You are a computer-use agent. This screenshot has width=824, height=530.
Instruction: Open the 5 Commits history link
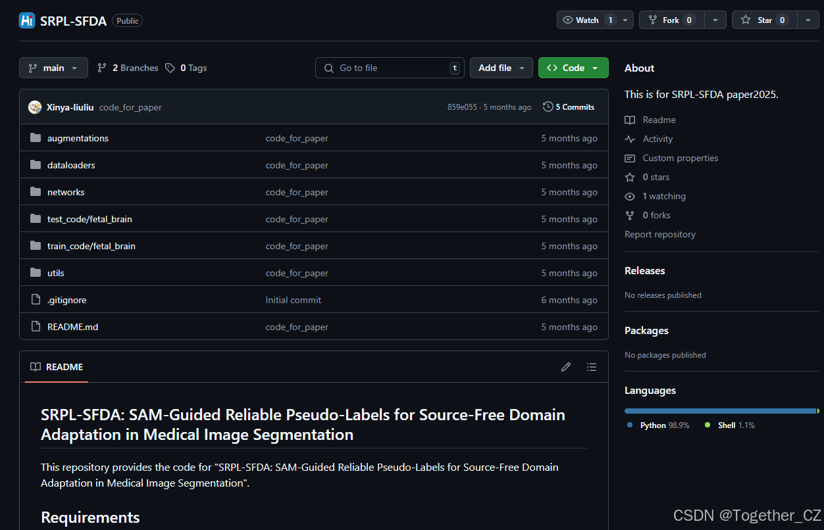tap(575, 107)
